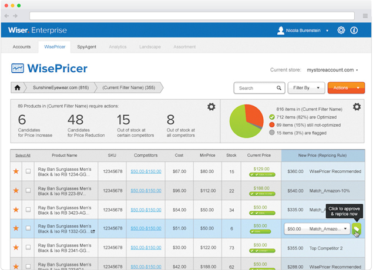Tick checkbox for RB 3423-AG product
This screenshot has height=270, width=376.
(28, 210)
